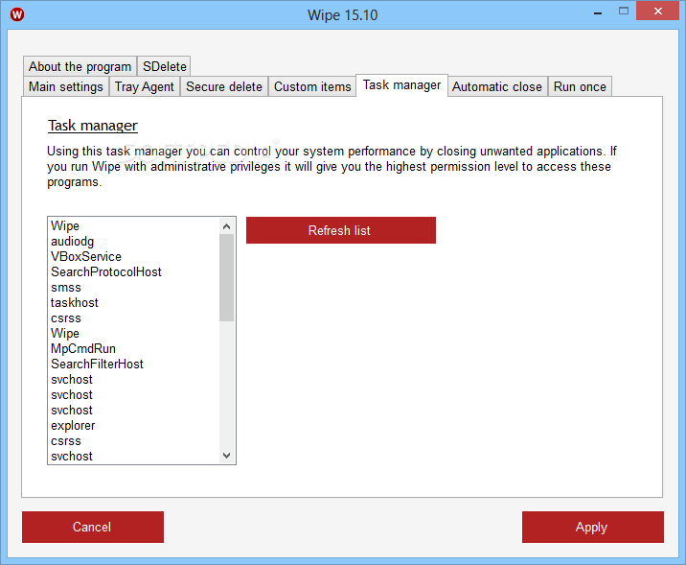Switch to the Automatic close tab
Screen dimensions: 686x565
coord(497,86)
